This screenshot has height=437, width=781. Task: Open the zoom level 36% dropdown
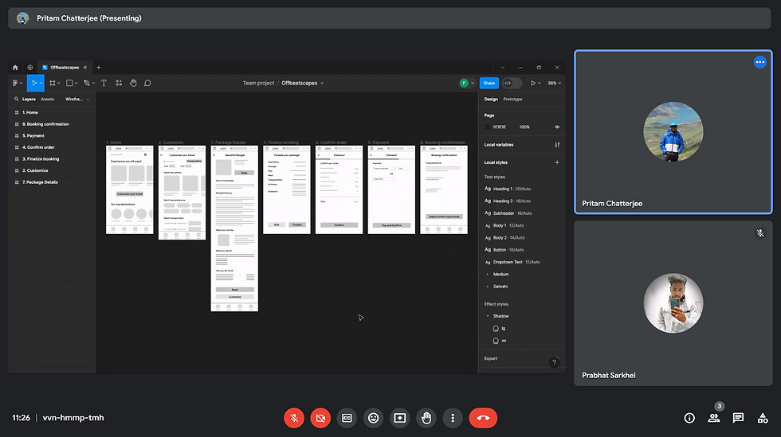click(554, 83)
